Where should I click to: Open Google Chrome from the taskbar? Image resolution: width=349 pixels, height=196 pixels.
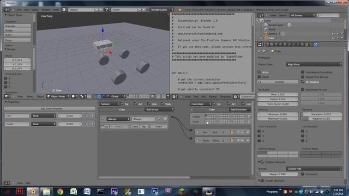(x=60, y=191)
